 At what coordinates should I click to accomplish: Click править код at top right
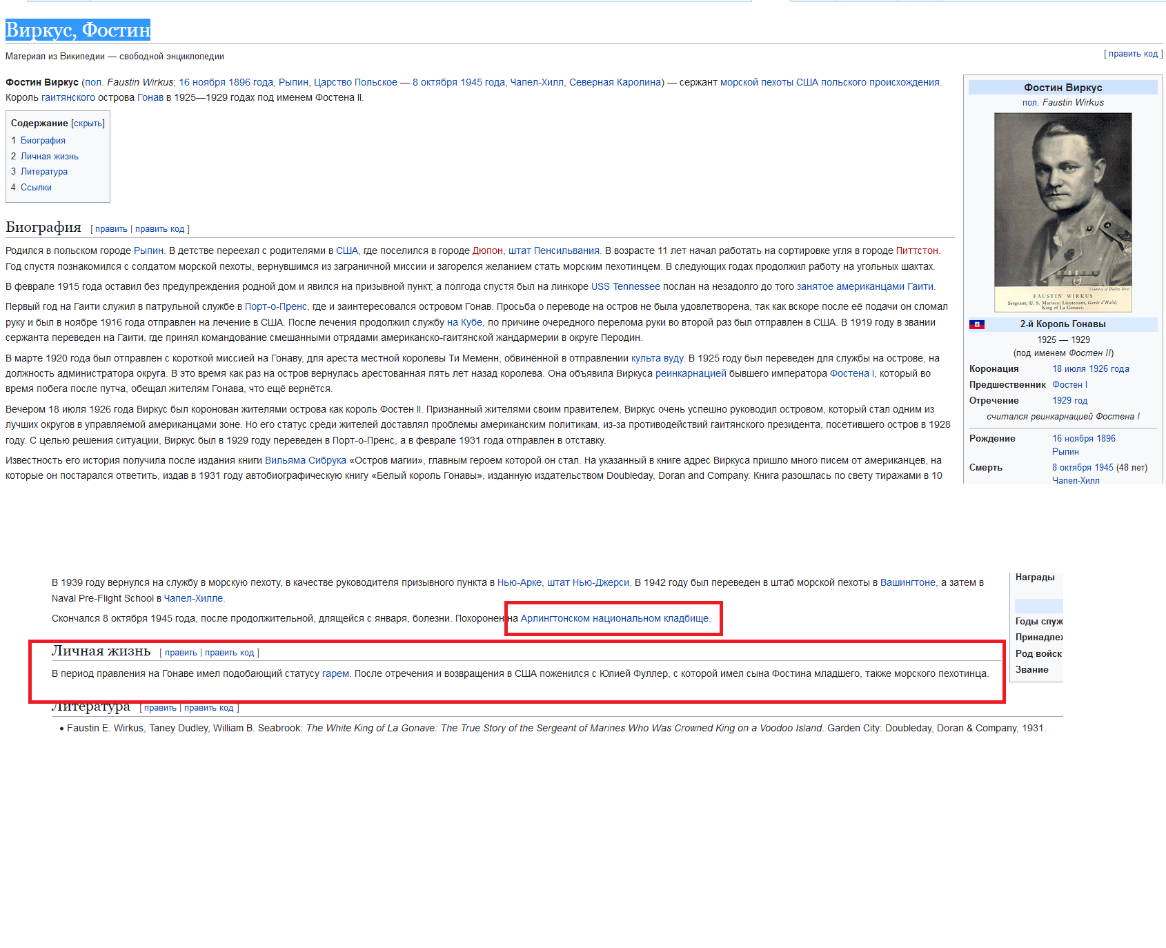(1133, 54)
